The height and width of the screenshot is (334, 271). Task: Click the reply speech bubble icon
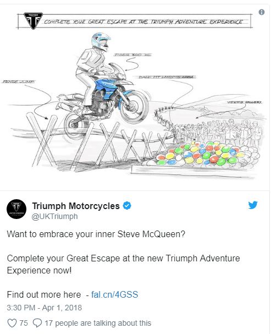(37, 323)
